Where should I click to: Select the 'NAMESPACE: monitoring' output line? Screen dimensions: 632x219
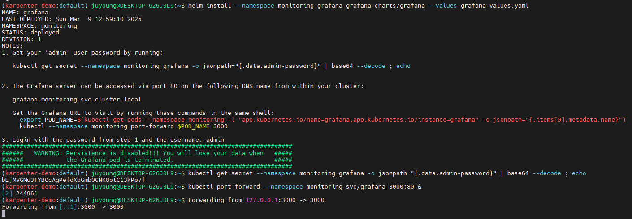(39, 26)
